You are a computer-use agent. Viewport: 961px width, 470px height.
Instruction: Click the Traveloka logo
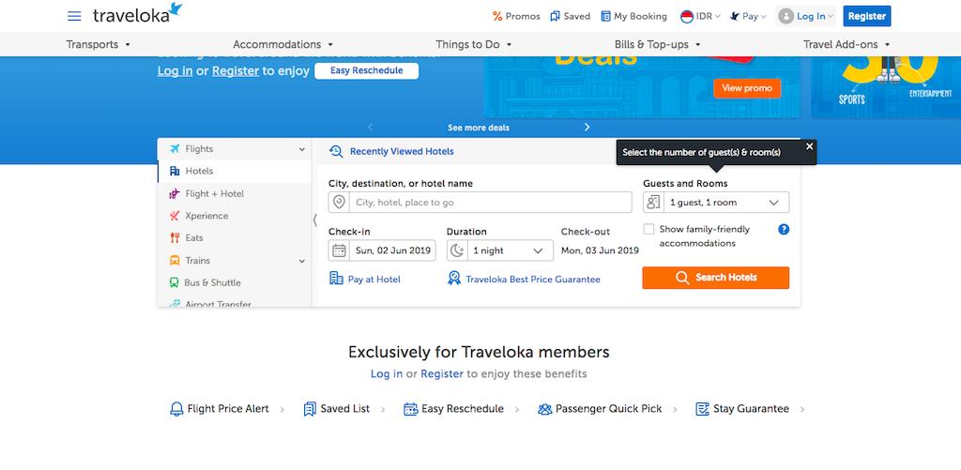(137, 13)
